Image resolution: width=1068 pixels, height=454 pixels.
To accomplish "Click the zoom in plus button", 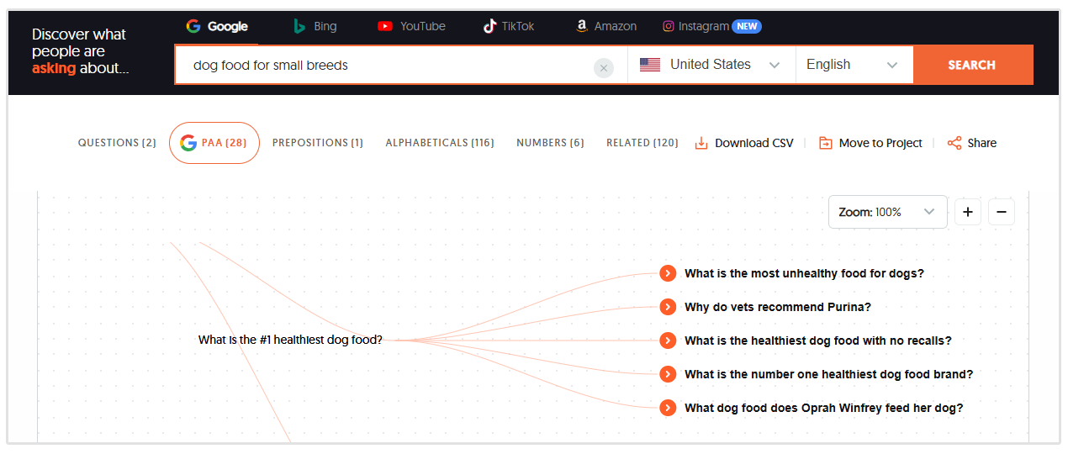I will pos(967,212).
